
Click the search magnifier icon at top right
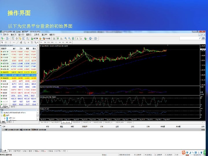click(200, 38)
